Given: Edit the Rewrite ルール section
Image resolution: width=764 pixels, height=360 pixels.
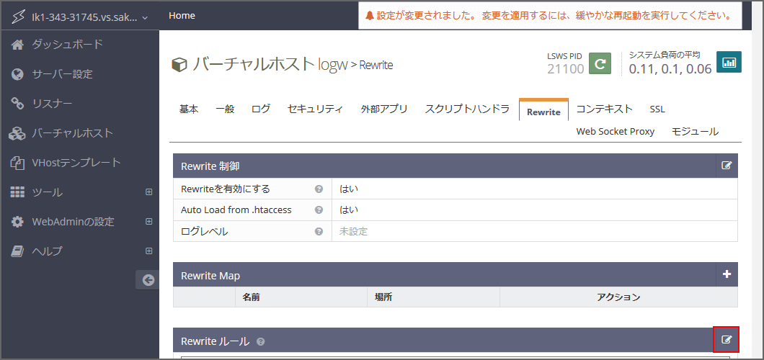Looking at the screenshot, I should (727, 340).
